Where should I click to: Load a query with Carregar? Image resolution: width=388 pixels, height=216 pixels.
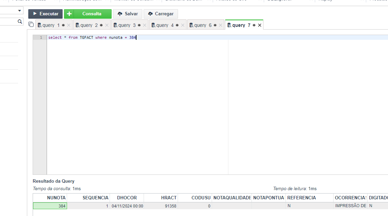pyautogui.click(x=161, y=14)
